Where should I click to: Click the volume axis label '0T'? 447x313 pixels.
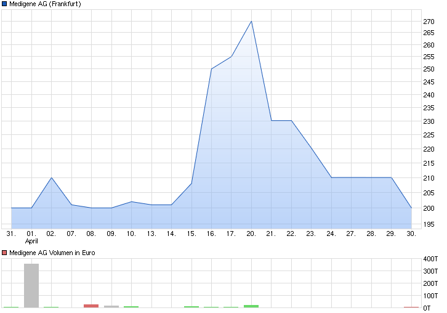(427, 308)
